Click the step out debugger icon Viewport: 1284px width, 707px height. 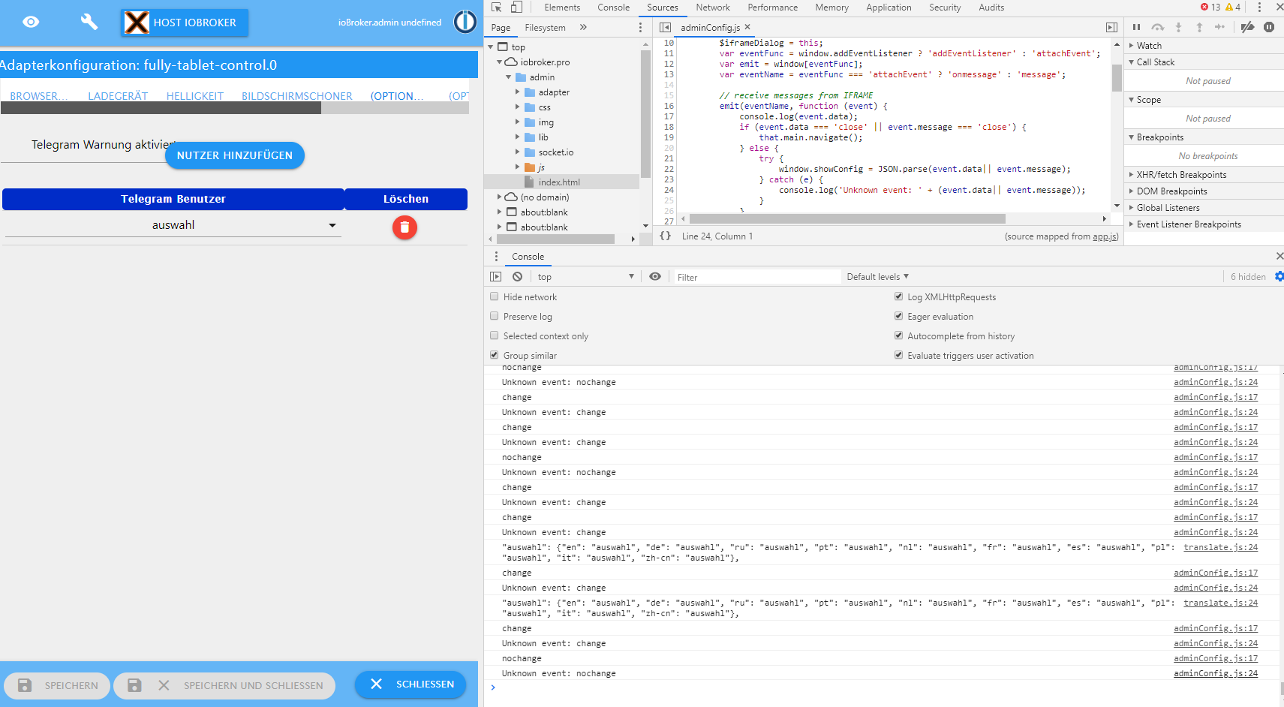[x=1199, y=27]
